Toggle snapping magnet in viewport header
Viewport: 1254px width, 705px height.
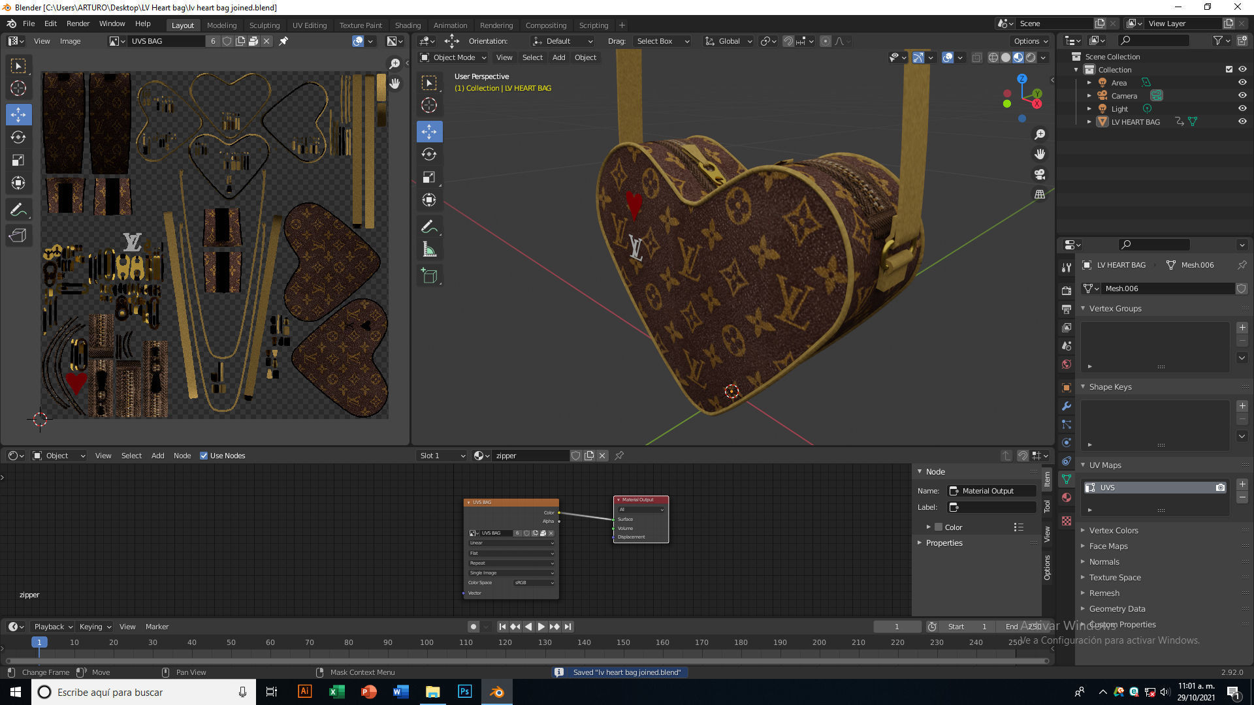788,41
